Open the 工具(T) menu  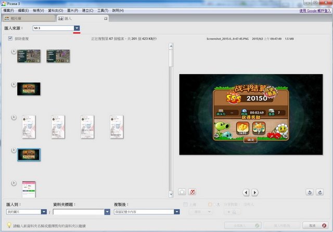tap(103, 10)
